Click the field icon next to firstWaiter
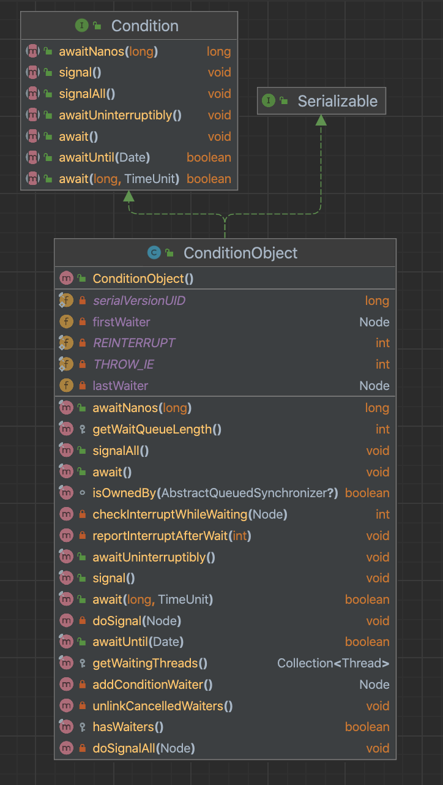Image resolution: width=443 pixels, height=785 pixels. (66, 322)
